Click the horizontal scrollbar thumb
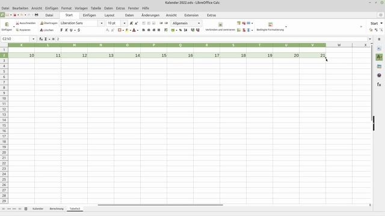 point(160,205)
